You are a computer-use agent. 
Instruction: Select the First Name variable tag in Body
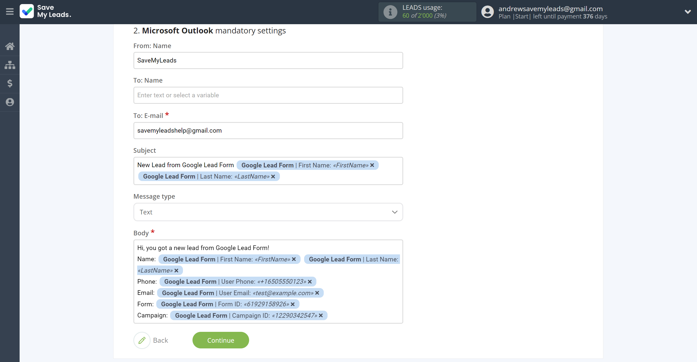[x=229, y=259]
